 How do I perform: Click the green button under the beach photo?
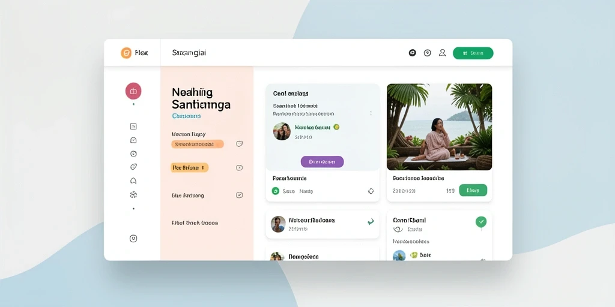tap(473, 190)
